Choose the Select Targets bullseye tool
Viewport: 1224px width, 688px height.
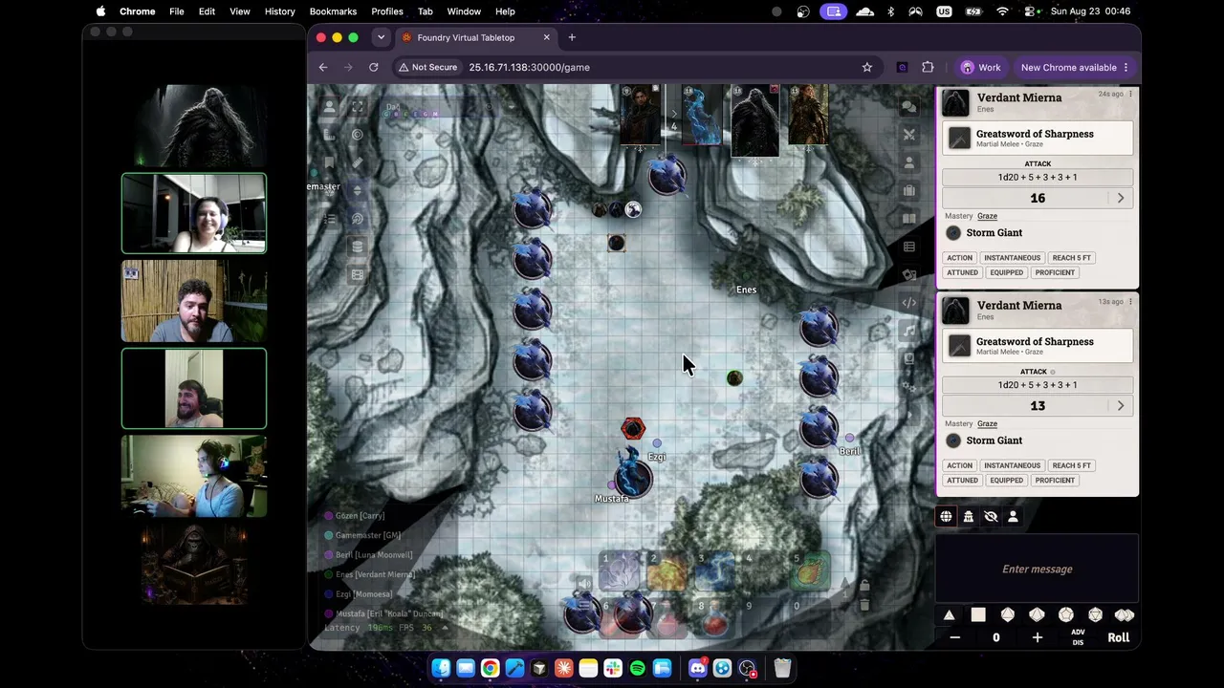pyautogui.click(x=358, y=135)
